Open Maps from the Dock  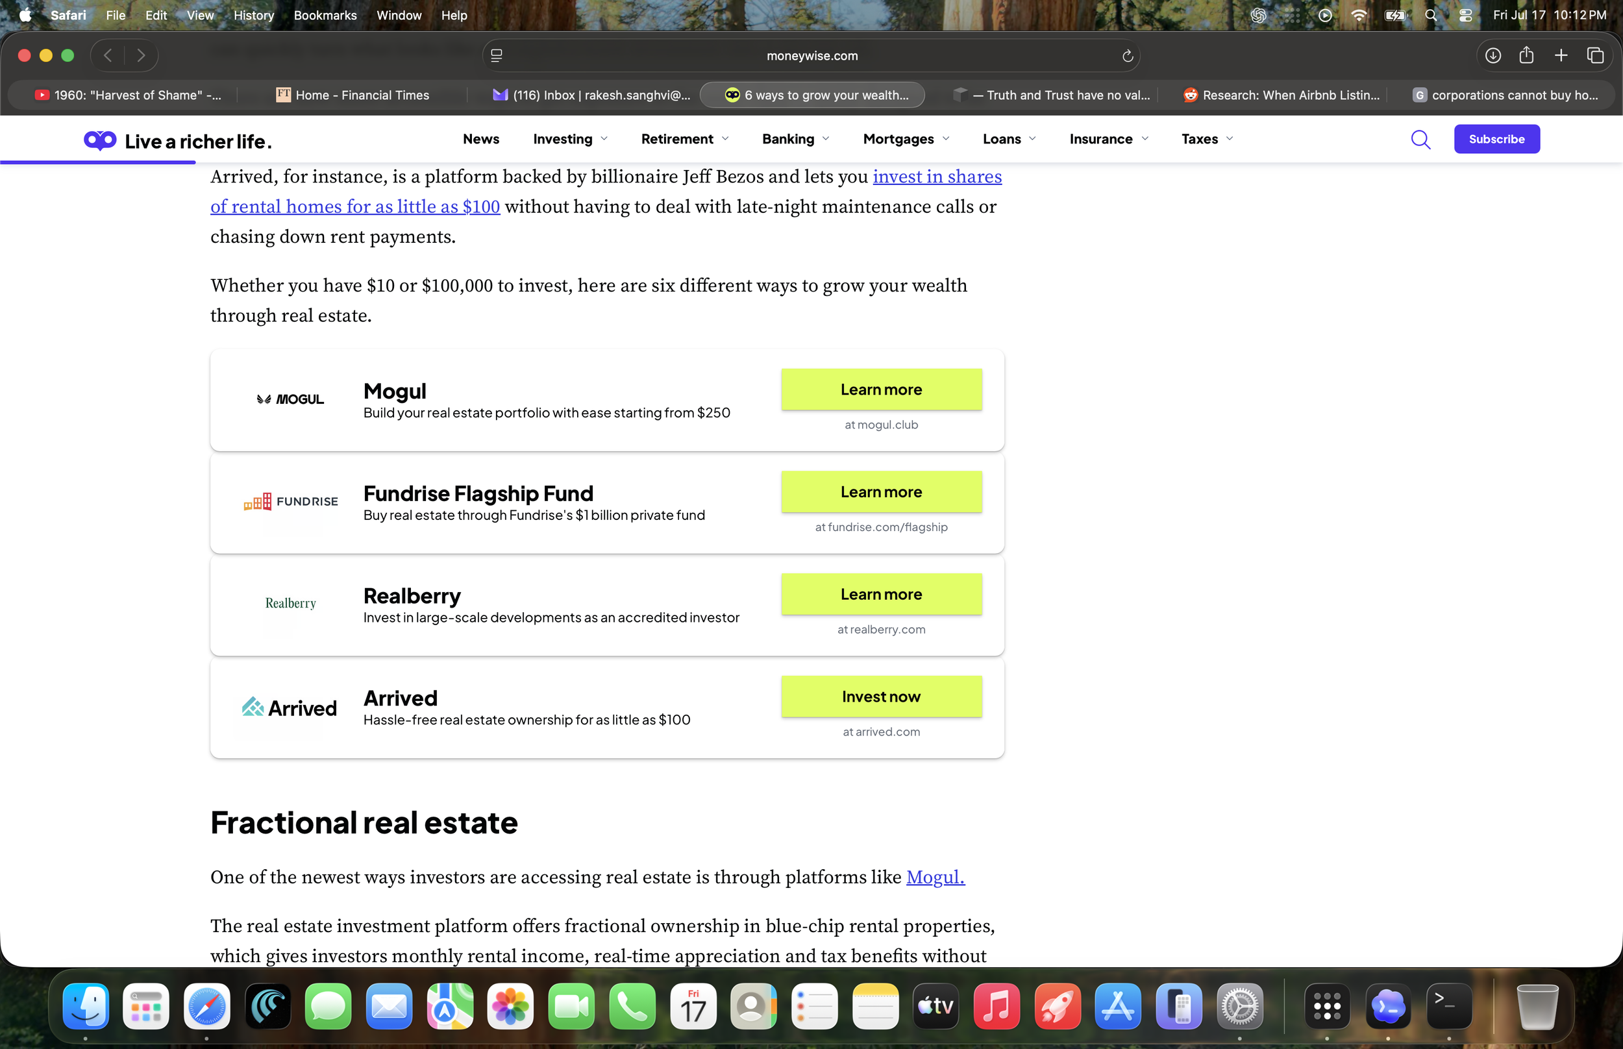[x=450, y=1006]
